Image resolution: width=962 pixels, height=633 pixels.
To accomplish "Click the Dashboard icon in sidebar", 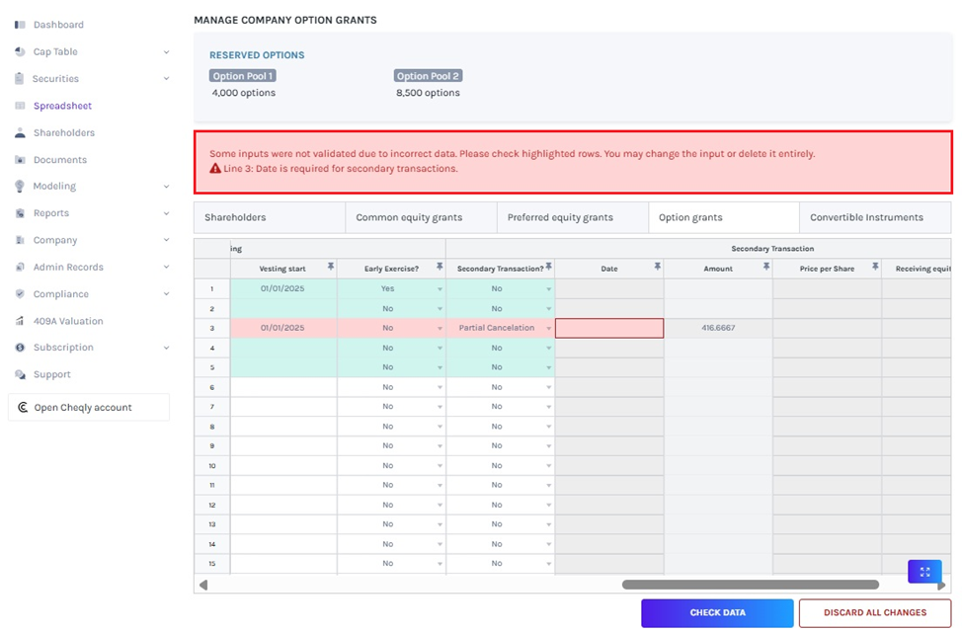I will (x=20, y=25).
